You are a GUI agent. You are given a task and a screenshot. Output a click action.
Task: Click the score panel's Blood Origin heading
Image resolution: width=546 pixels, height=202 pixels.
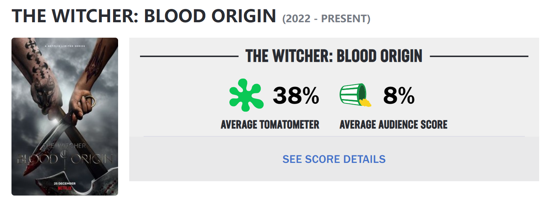[334, 56]
